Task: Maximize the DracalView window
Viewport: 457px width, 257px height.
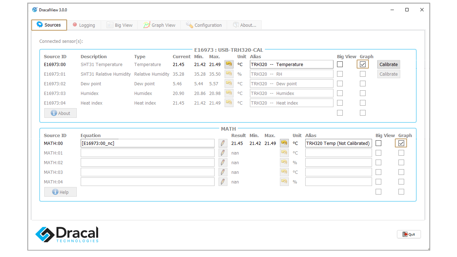Action: 407,10
